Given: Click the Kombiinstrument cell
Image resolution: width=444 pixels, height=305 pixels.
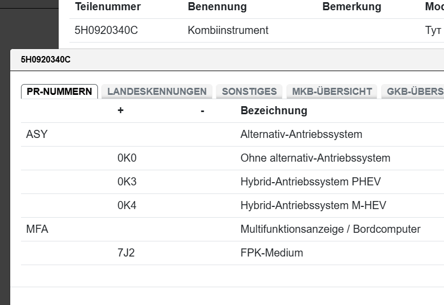Looking at the screenshot, I should click(x=228, y=31).
